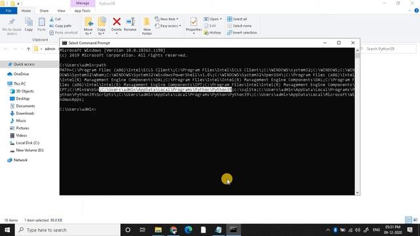Screen dimensions: 420x236
Task: Click Command Prompt scrollbar down arrow
Action: (x=357, y=193)
